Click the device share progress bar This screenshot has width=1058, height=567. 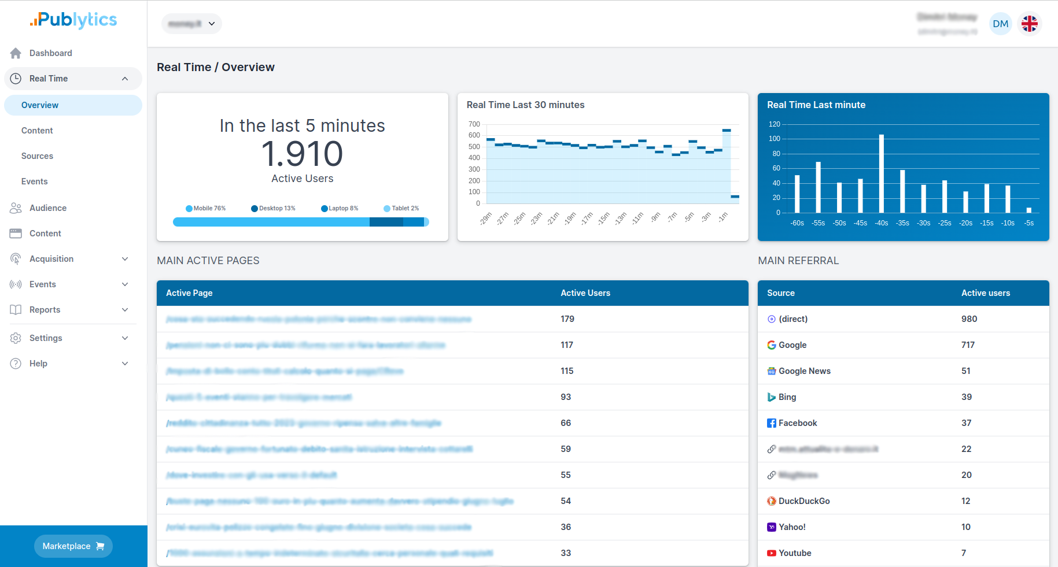[x=301, y=222]
